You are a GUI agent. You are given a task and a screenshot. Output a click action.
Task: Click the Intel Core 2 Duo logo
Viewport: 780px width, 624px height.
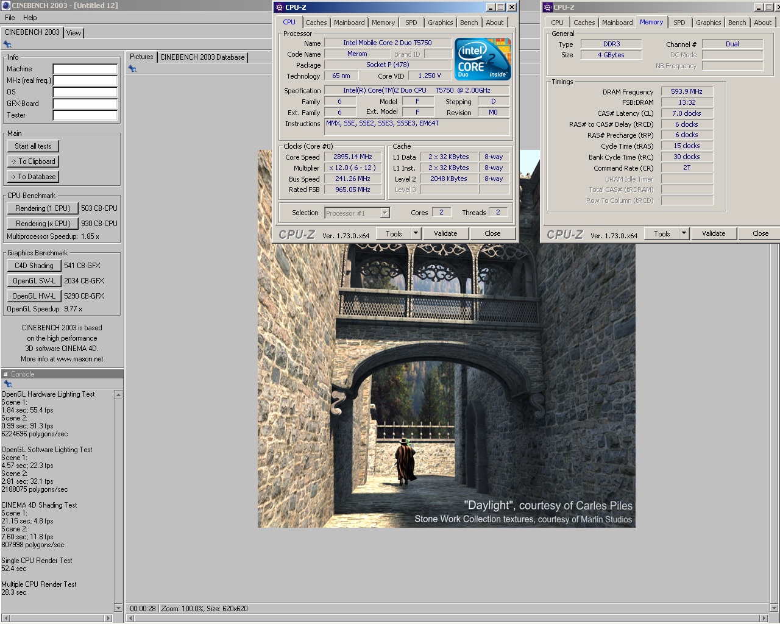pos(483,59)
